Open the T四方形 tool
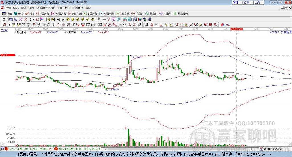 point(90,14)
